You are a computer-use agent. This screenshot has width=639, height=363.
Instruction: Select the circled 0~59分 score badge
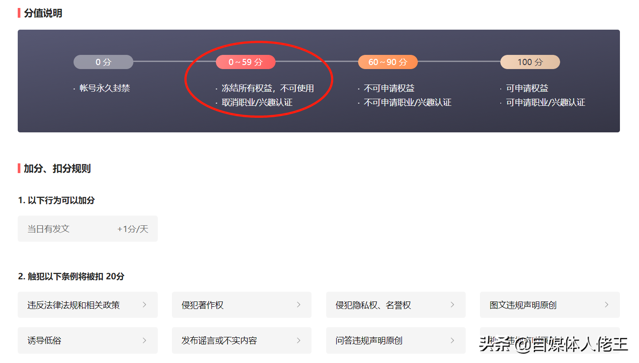coord(245,62)
